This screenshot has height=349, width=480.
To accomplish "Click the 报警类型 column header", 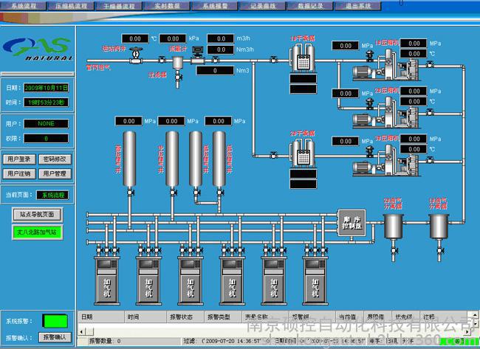I will coord(222,317).
